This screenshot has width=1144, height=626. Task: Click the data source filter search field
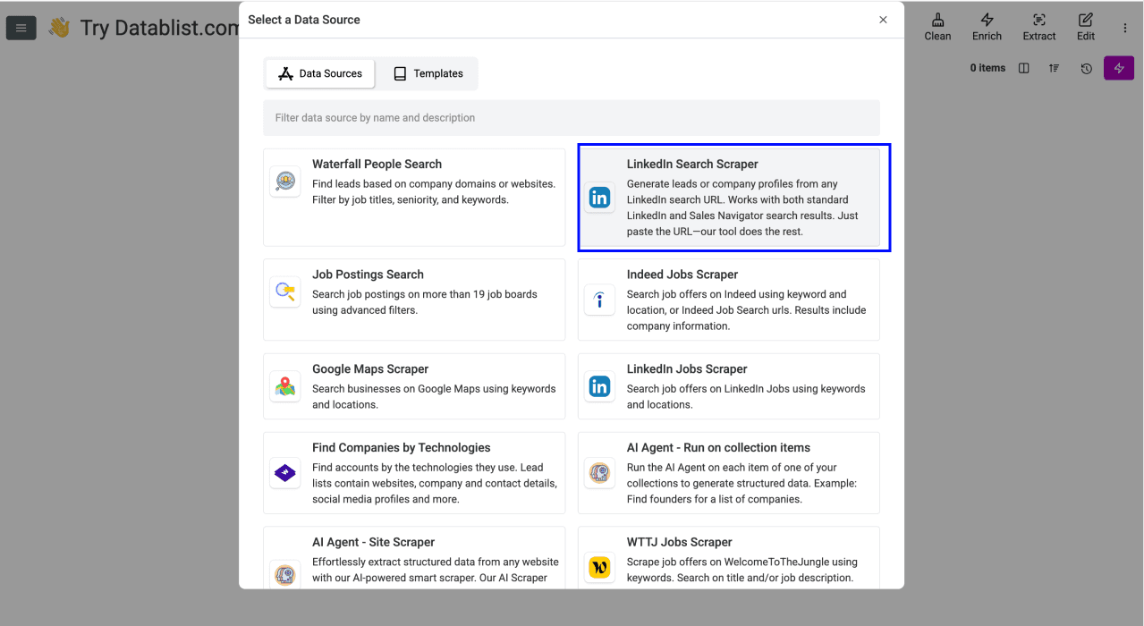[x=572, y=117]
